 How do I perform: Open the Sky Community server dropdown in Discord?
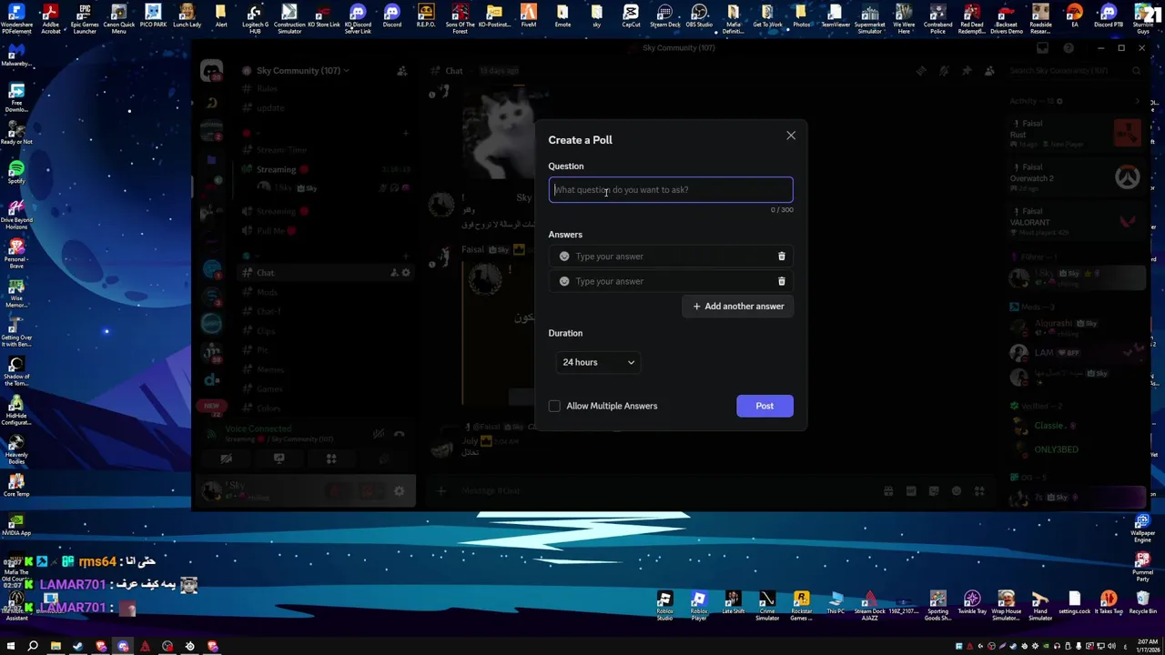[301, 70]
